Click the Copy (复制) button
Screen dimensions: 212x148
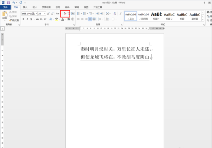pyautogui.click(x=13, y=16)
